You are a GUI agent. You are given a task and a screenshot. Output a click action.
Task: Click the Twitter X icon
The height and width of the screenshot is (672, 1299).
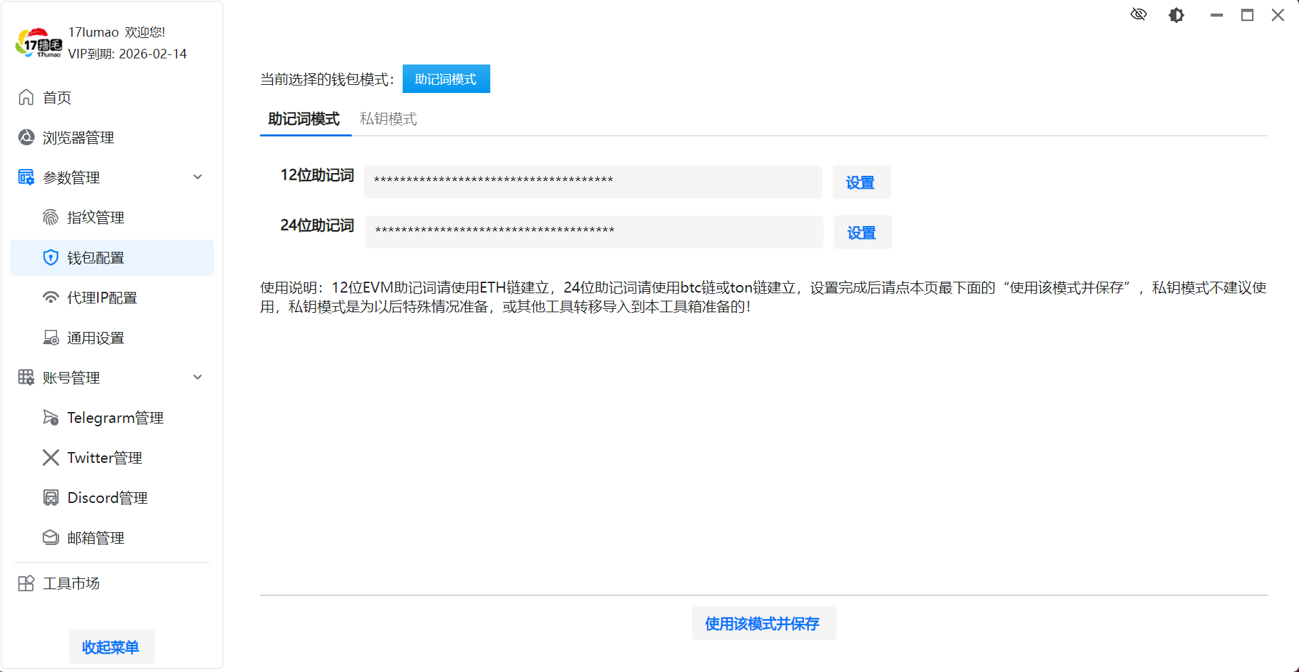51,458
